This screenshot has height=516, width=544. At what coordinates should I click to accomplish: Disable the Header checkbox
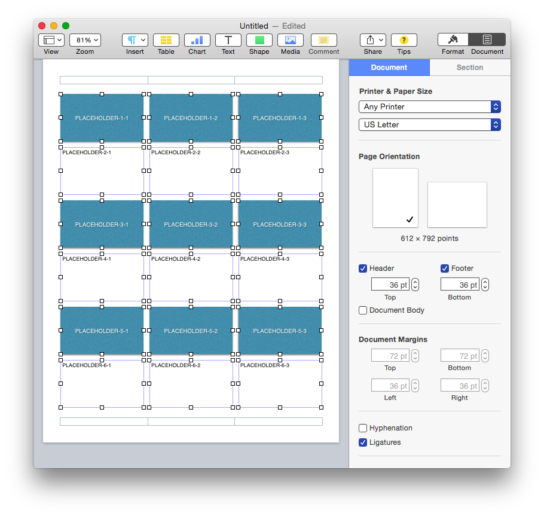click(x=362, y=268)
